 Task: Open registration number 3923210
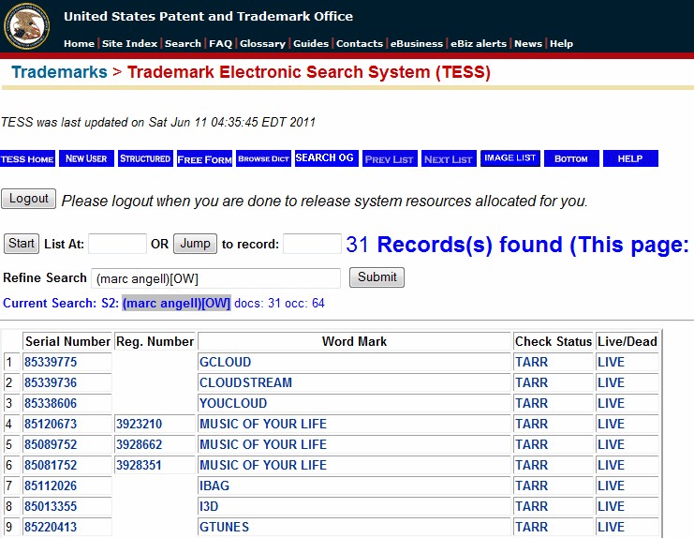[x=139, y=424]
